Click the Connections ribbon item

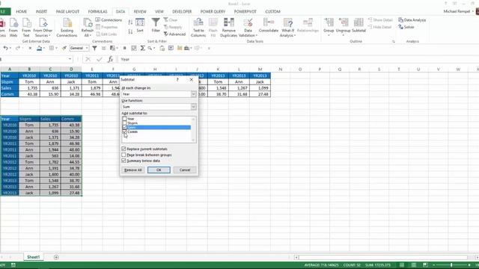(x=109, y=20)
